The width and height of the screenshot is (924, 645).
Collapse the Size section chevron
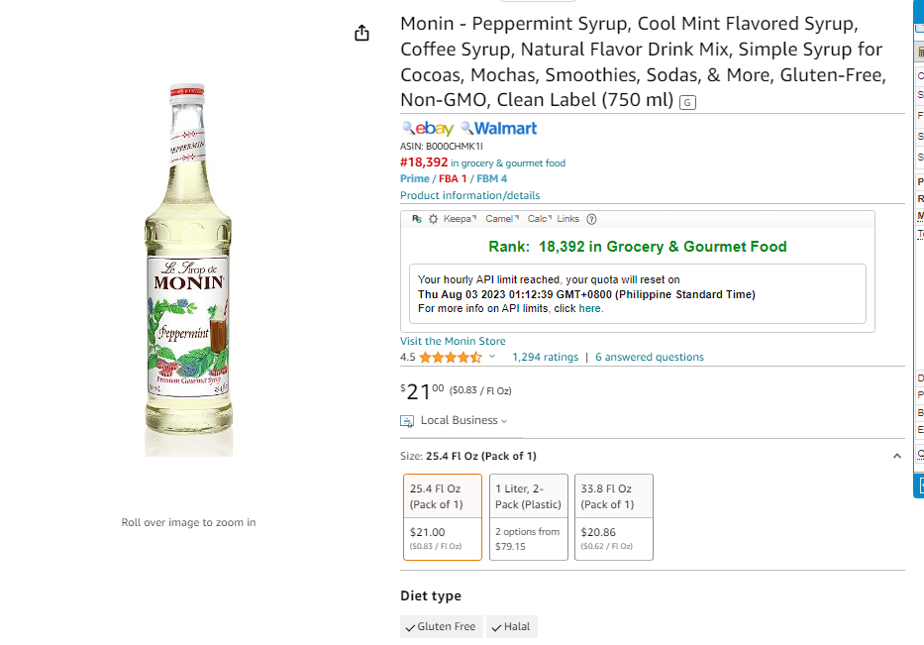click(897, 456)
